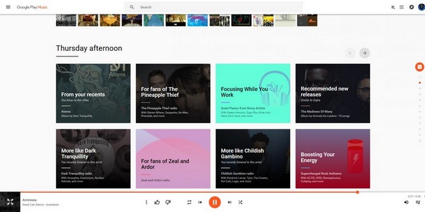Click the Google Play Music logo

(32, 7)
